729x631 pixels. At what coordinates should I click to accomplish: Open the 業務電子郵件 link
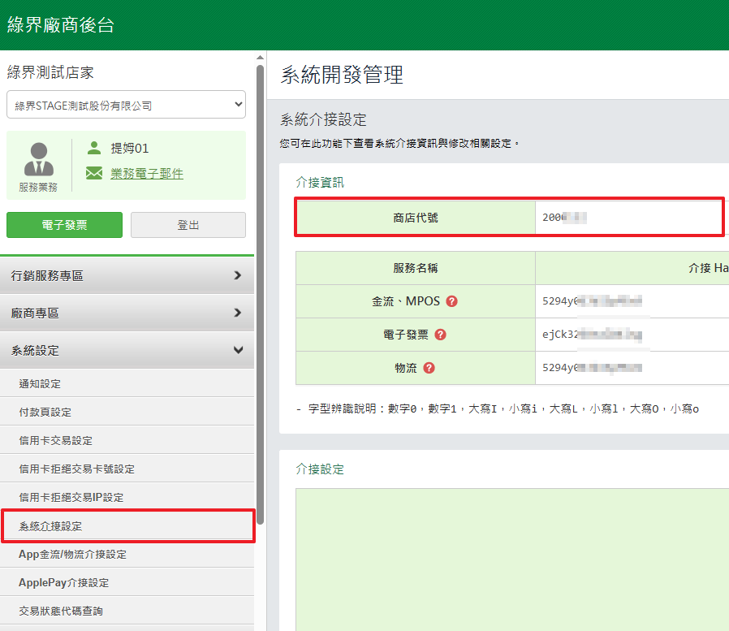pos(147,174)
